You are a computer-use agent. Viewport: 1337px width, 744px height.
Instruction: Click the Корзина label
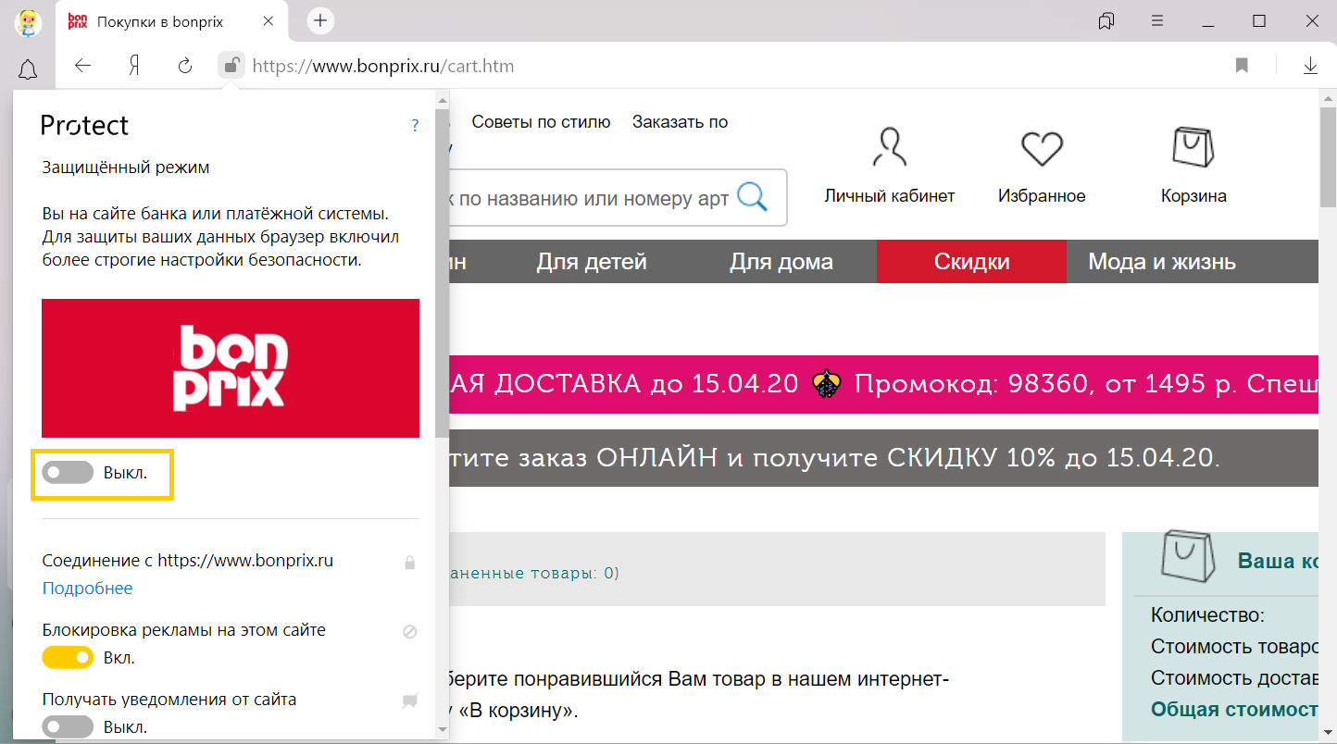pos(1193,196)
